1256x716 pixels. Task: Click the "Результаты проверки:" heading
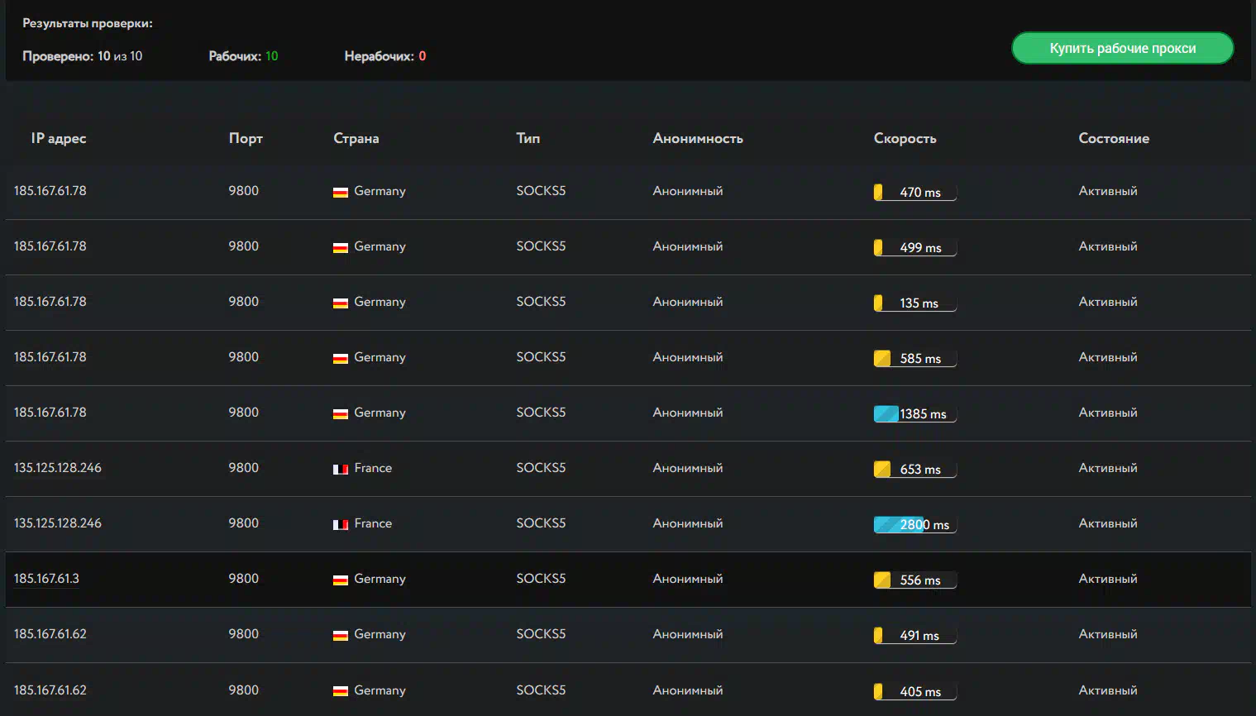coord(88,23)
